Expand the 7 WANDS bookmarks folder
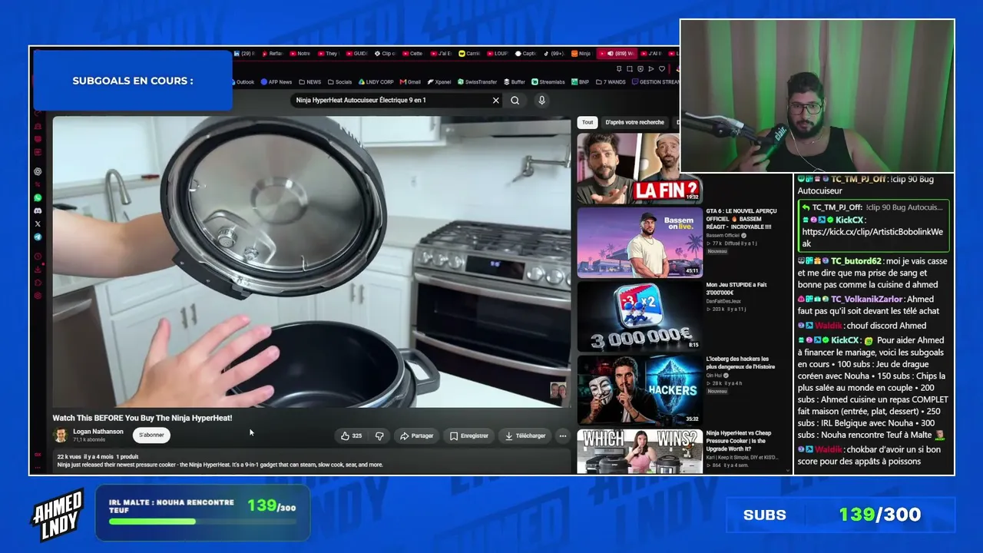 (x=611, y=82)
